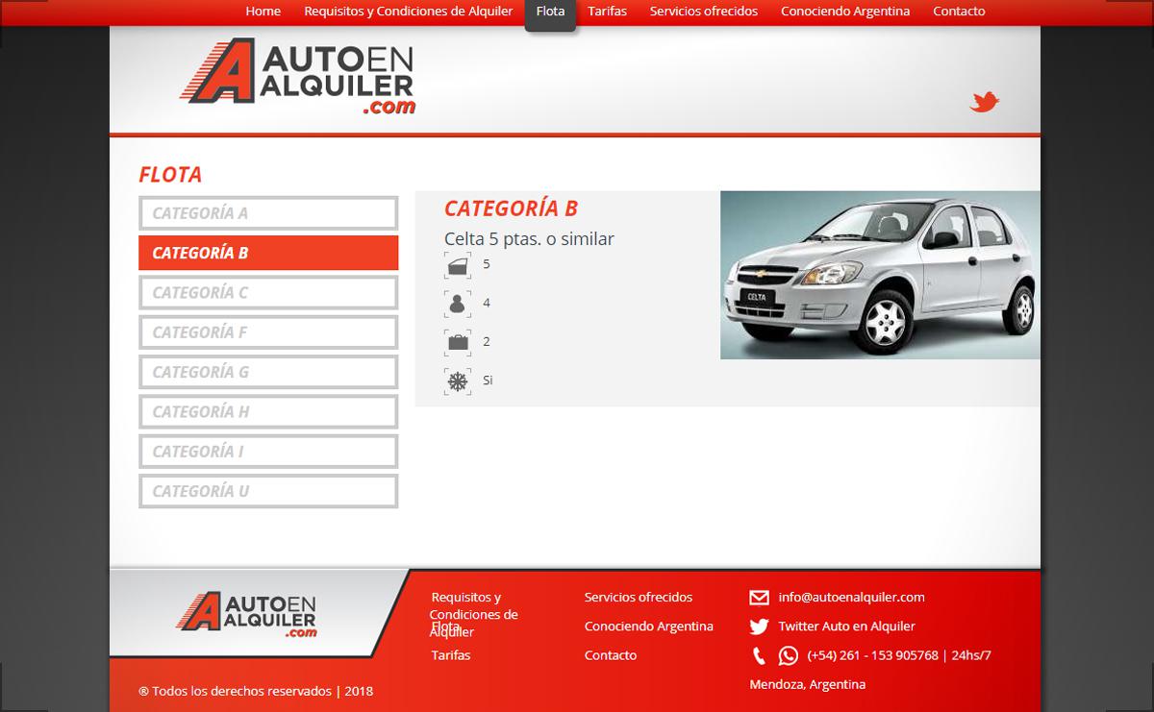Click the air conditioning value Si
The width and height of the screenshot is (1154, 712).
(488, 381)
